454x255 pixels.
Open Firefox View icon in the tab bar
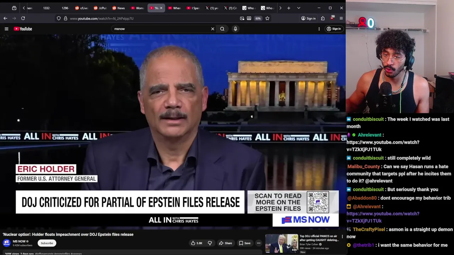[14, 8]
